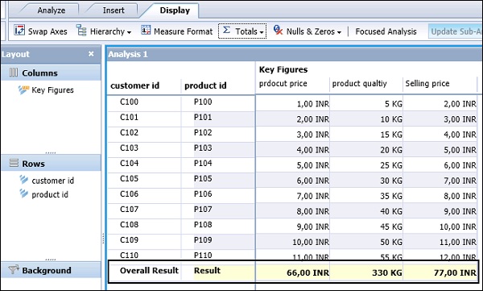Image resolution: width=483 pixels, height=291 pixels.
Task: Click the Swap Axes icon
Action: click(x=19, y=31)
